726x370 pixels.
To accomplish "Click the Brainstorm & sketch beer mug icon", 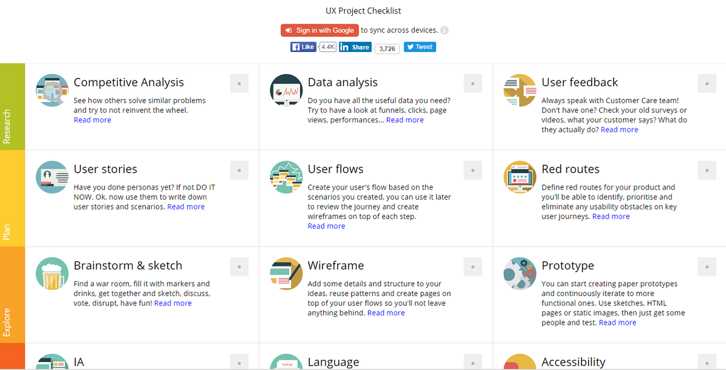I will (x=51, y=273).
